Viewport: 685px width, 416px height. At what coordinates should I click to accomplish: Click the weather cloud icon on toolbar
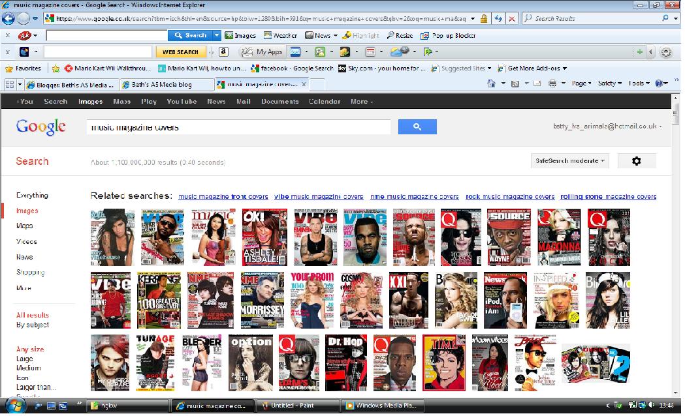coord(399,52)
